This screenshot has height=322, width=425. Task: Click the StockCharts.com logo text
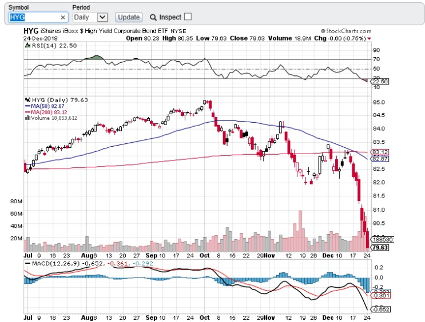tap(346, 31)
